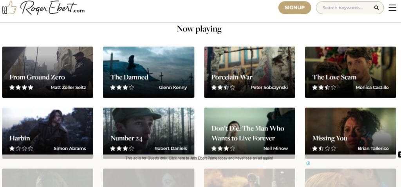Viewport: 401px width, 187px height.
Task: Click the star rating on Harbin card
Action: click(22, 148)
